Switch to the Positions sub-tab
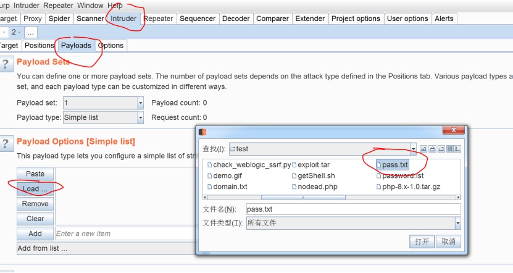The image size is (513, 273). tap(40, 46)
